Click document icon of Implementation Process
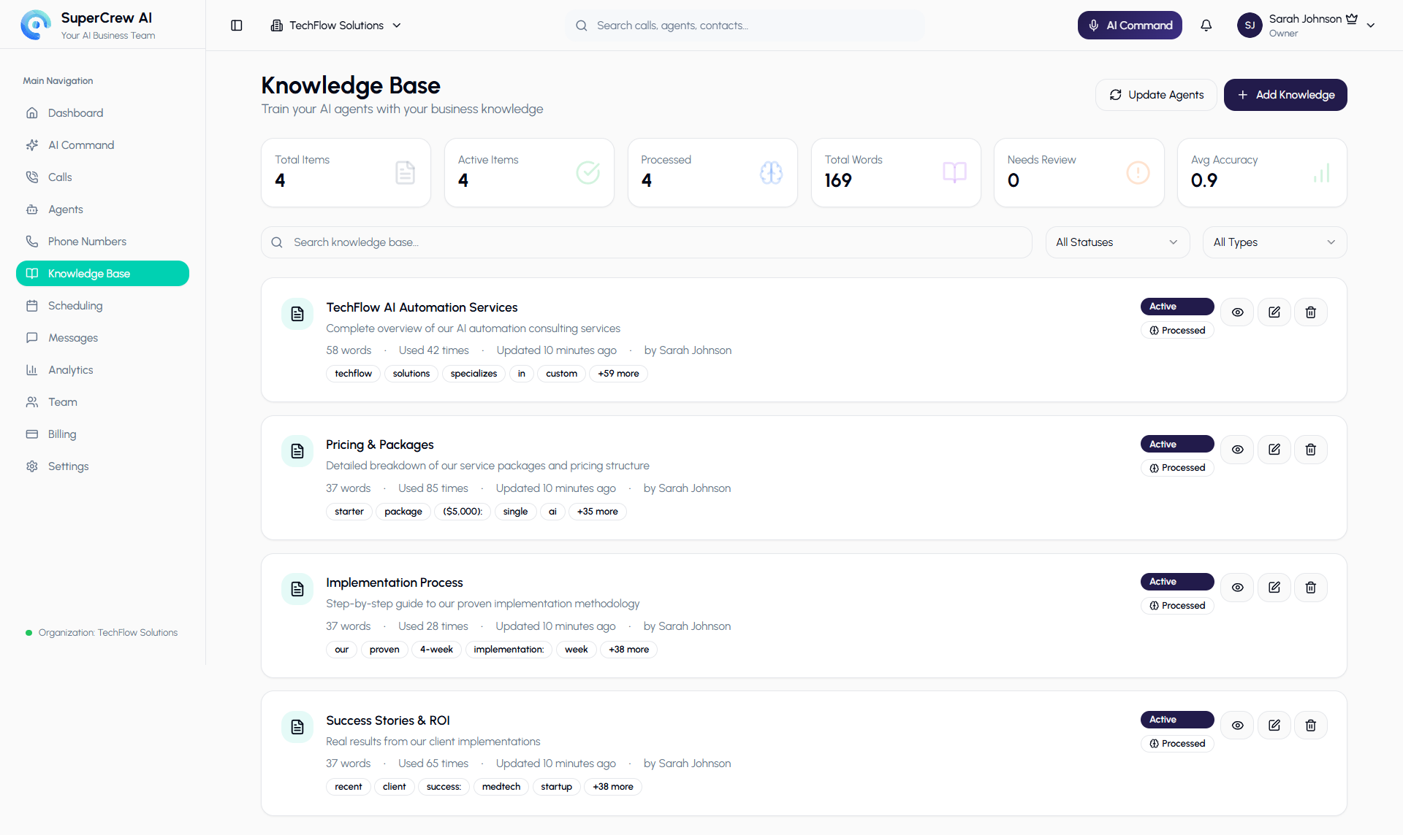The width and height of the screenshot is (1403, 835). [x=297, y=589]
